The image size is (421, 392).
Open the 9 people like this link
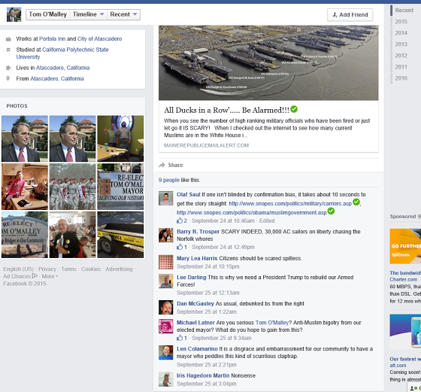(x=169, y=180)
